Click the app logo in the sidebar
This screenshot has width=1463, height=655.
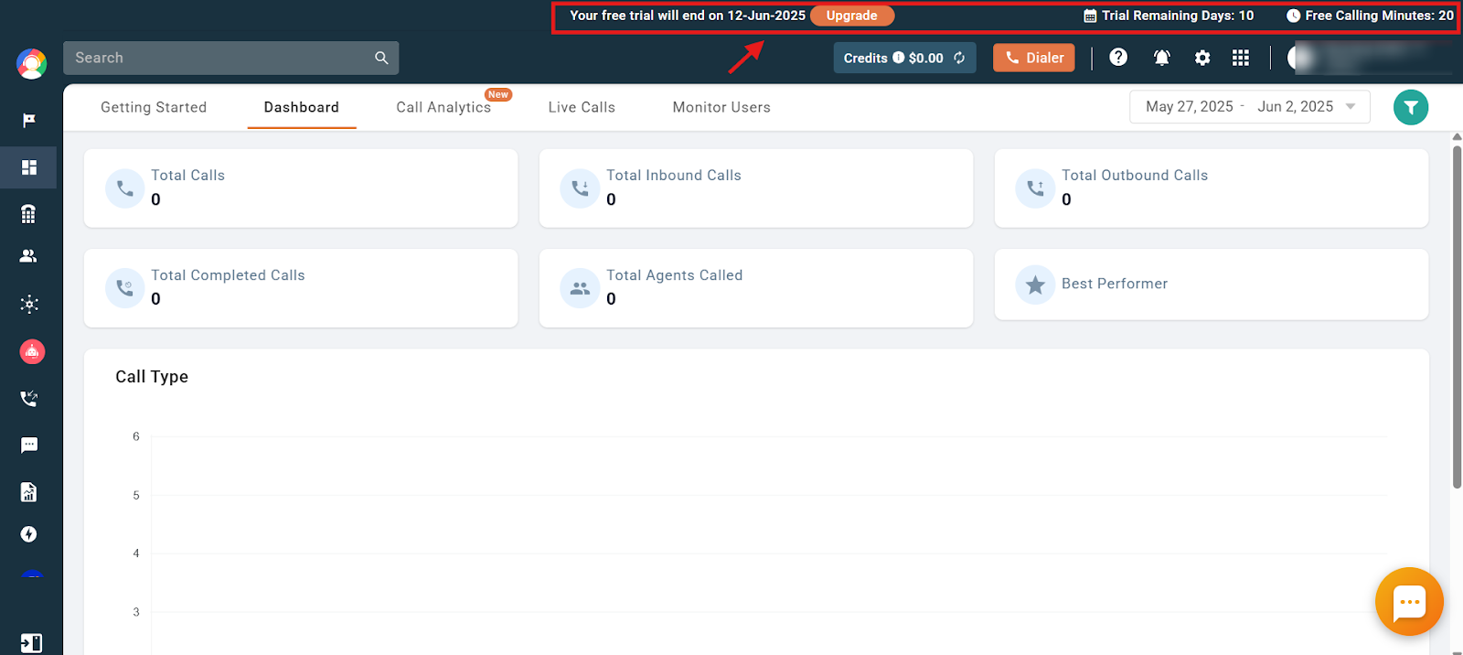click(32, 63)
